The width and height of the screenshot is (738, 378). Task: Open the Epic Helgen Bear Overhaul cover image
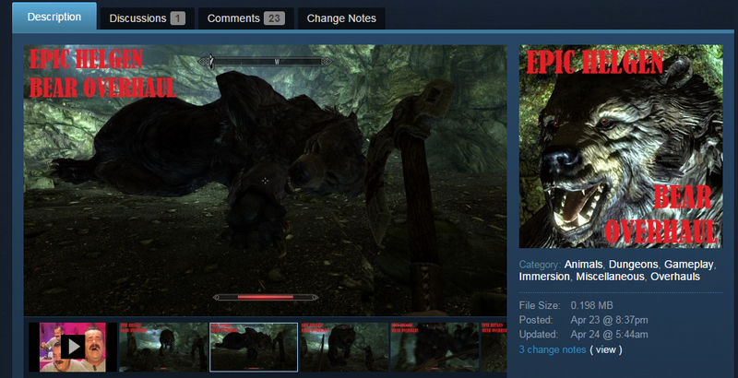click(621, 147)
